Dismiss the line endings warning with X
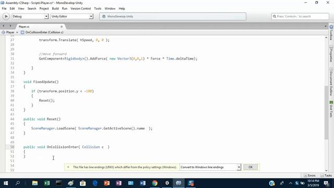This screenshot has height=188, width=334. [68, 167]
